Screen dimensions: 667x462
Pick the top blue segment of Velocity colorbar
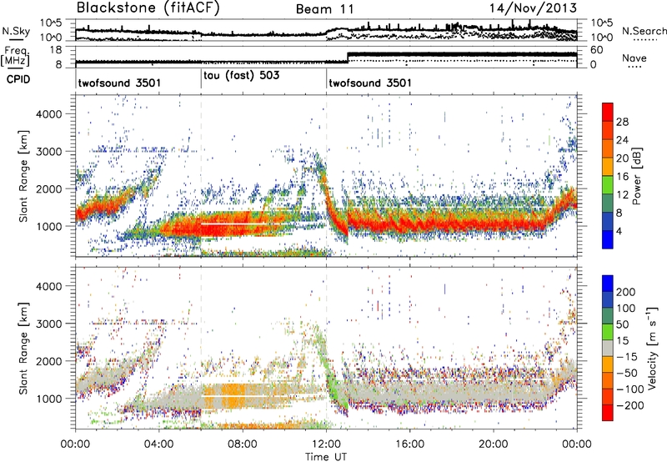(x=608, y=284)
